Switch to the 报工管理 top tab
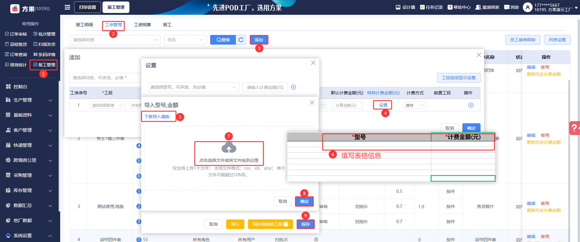 click(x=116, y=7)
